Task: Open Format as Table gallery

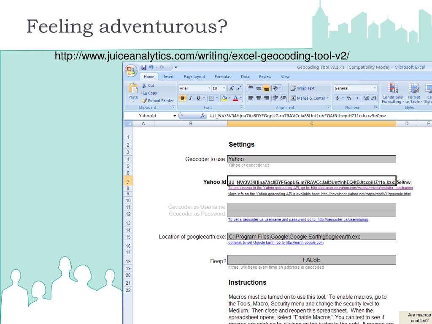Action: (x=414, y=94)
